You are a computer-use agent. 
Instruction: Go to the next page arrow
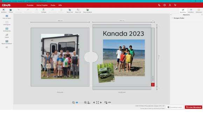101,103
